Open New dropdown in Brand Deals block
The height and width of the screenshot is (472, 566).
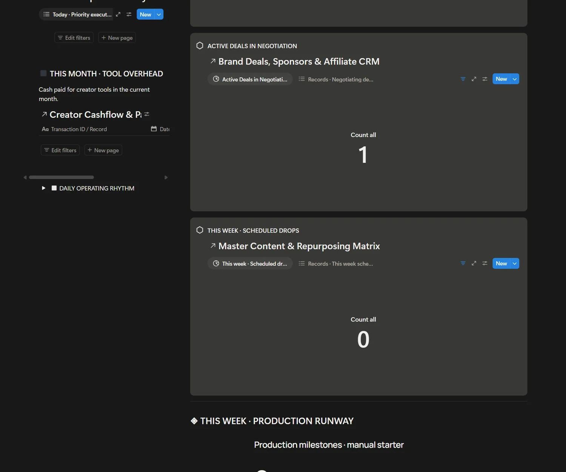pos(515,79)
